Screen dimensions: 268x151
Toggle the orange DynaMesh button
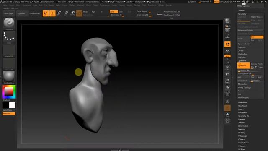click(x=244, y=65)
